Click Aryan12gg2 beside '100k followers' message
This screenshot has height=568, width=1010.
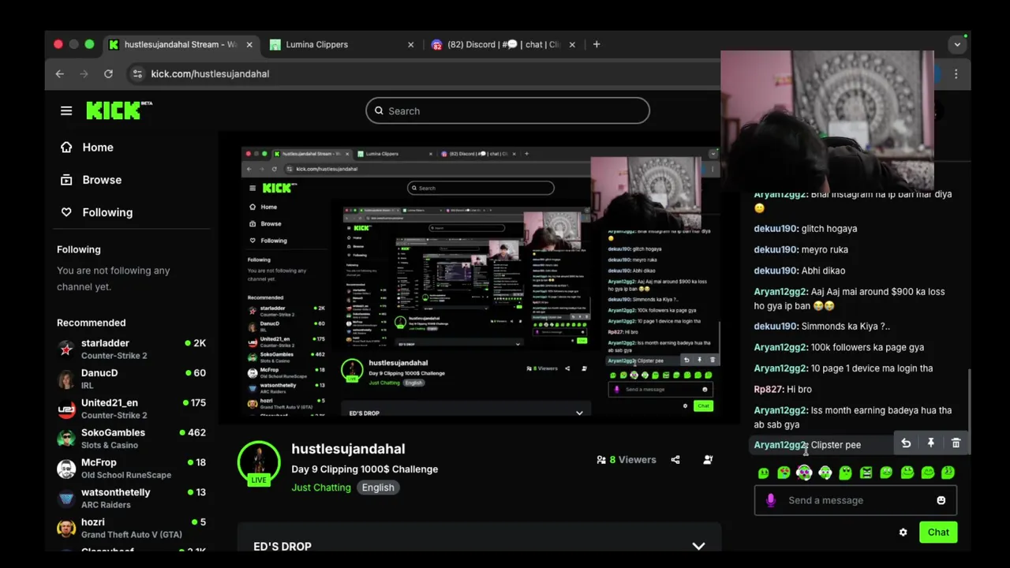tap(780, 347)
